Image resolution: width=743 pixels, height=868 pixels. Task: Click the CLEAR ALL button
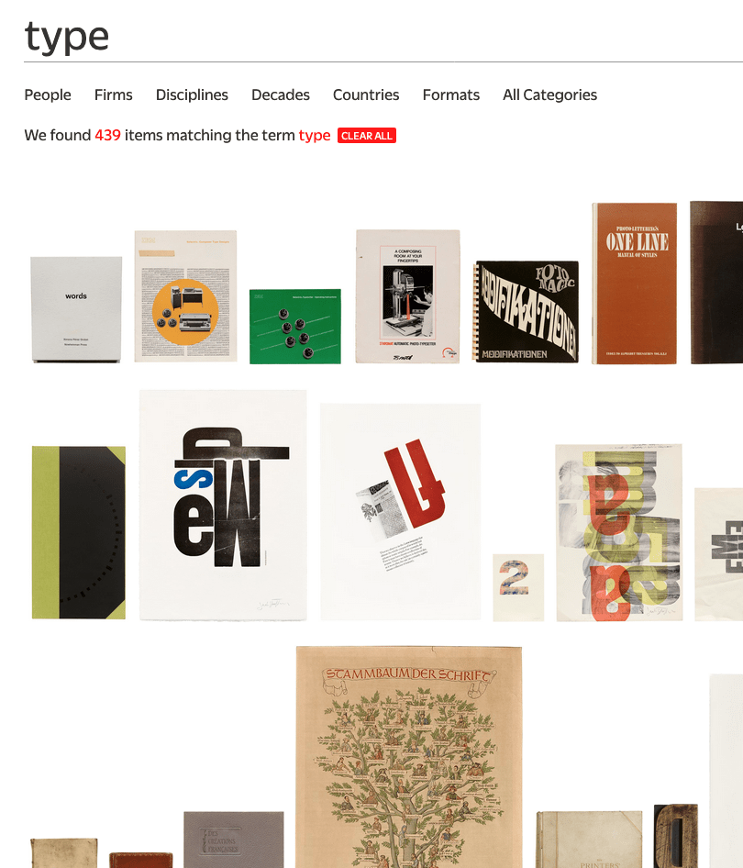click(367, 136)
